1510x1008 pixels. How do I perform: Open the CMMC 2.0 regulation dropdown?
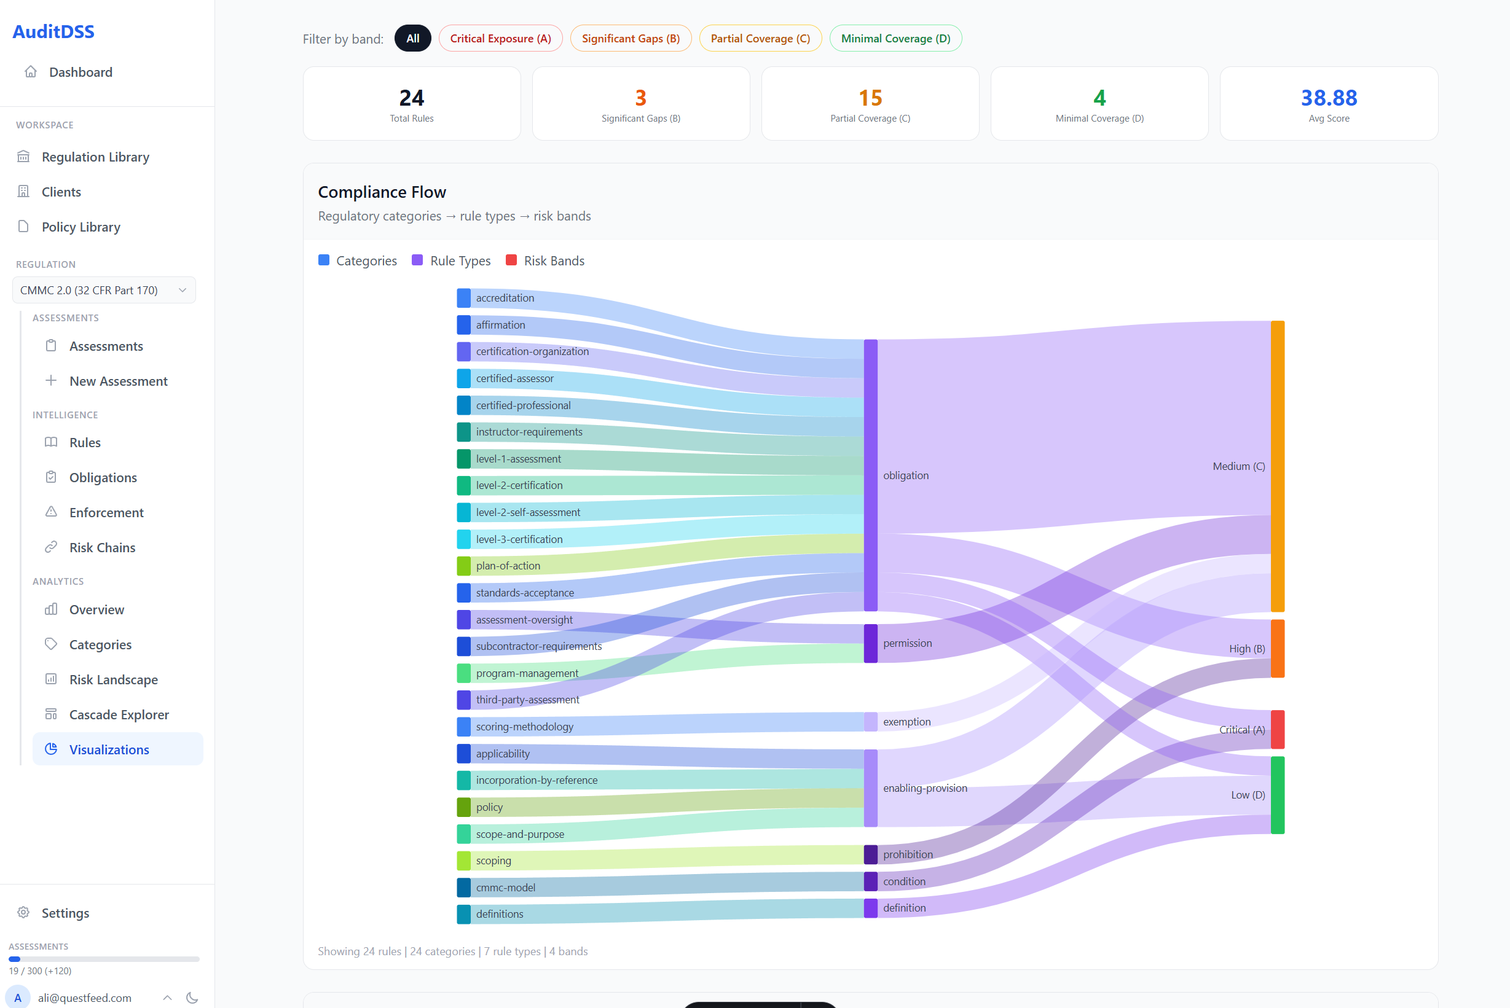tap(103, 290)
